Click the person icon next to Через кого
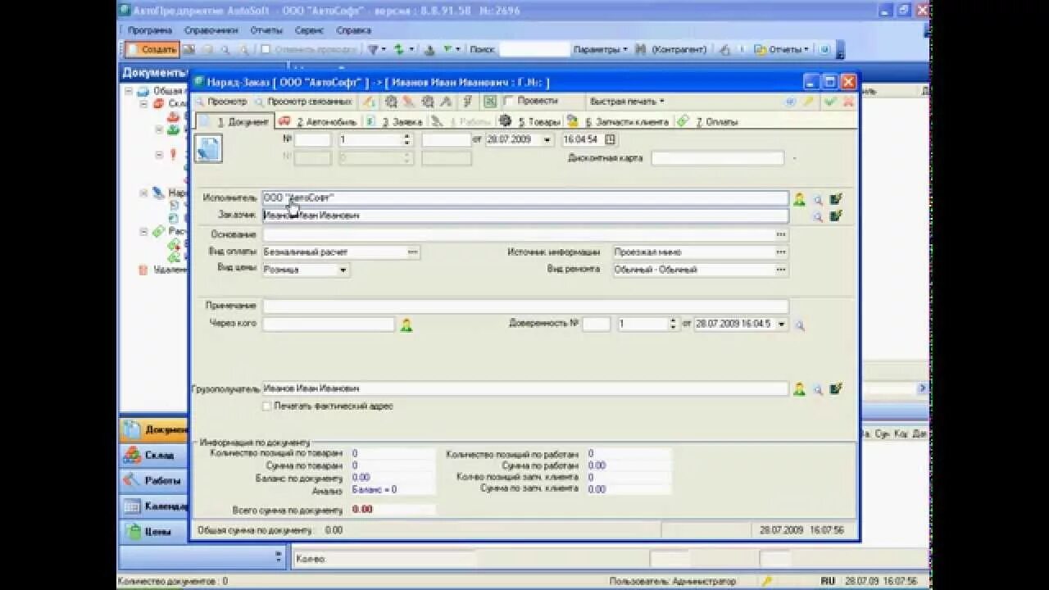This screenshot has width=1049, height=590. tap(406, 325)
